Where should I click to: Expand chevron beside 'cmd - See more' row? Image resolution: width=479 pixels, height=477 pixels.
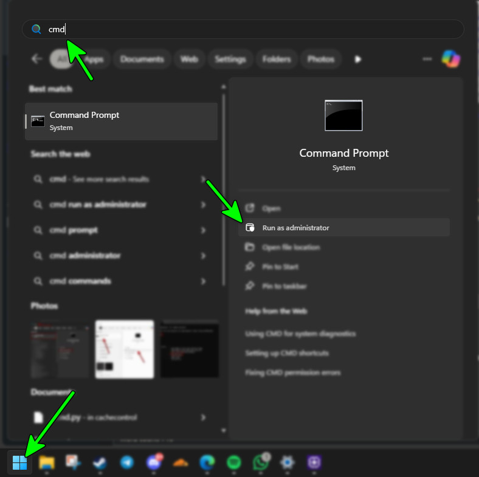click(203, 179)
